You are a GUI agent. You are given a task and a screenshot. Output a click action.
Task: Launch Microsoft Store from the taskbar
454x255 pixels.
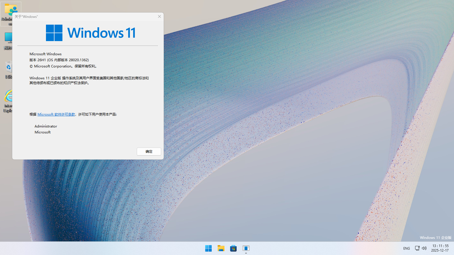pyautogui.click(x=234, y=248)
